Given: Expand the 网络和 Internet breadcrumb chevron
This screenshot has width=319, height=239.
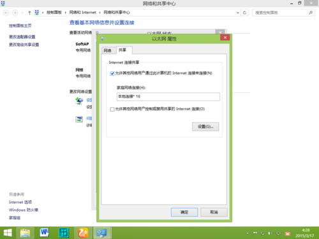Looking at the screenshot, I should pos(100,13).
